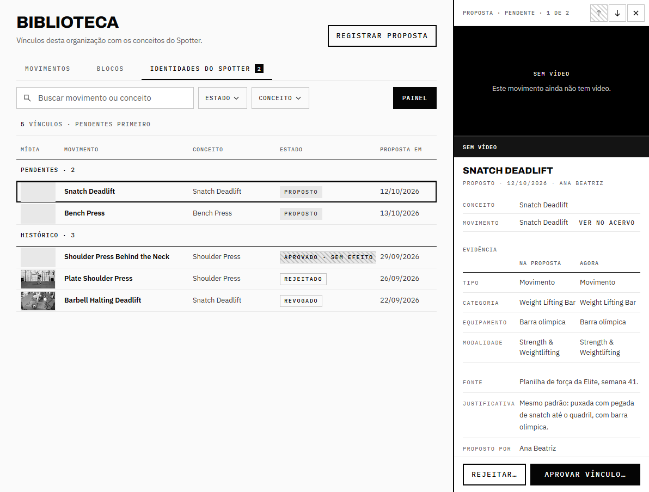Open the Barbell Halting Deadlift thumbnail
649x492 pixels.
coord(38,301)
